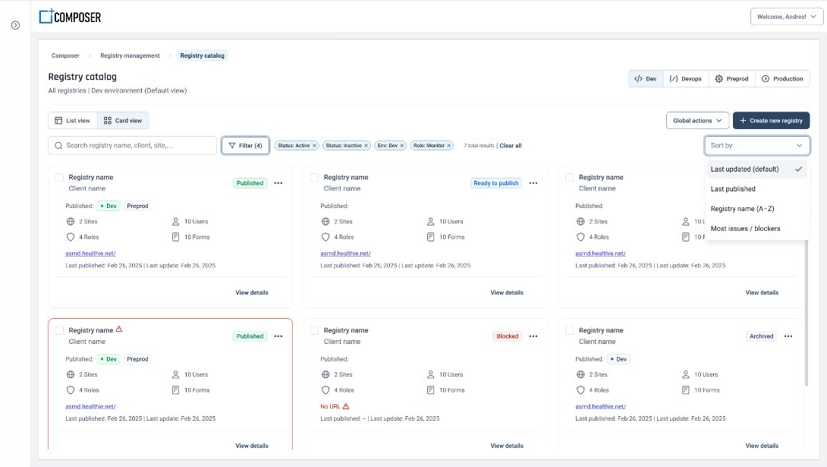Screen dimensions: 827x467
Task: Select the checkbox on the Blocked card
Action: pos(314,330)
